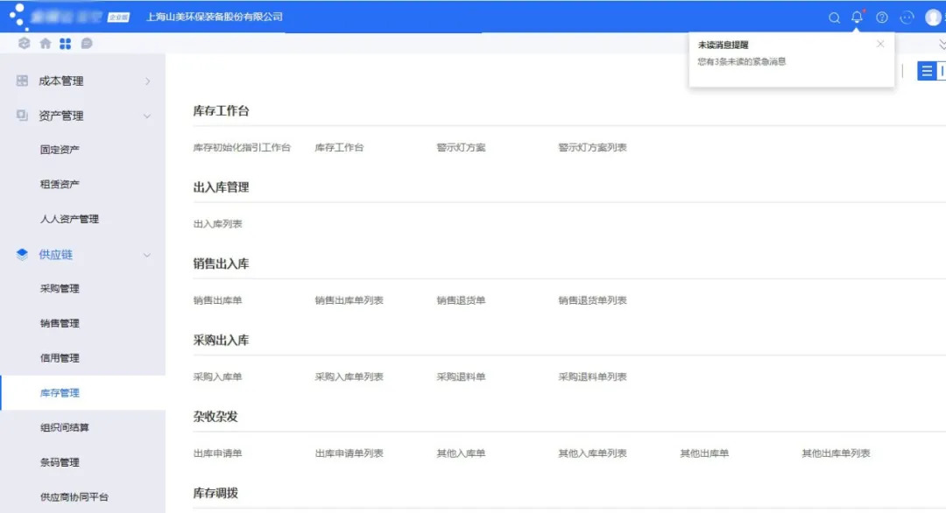Dismiss the unread message notification popup
The height and width of the screenshot is (513, 946).
pos(880,44)
